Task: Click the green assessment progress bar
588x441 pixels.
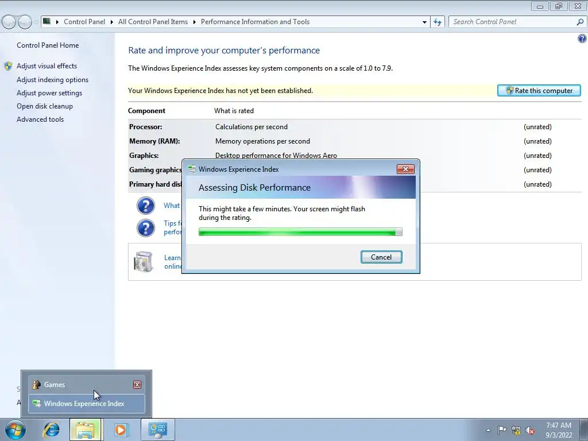Action: point(300,232)
